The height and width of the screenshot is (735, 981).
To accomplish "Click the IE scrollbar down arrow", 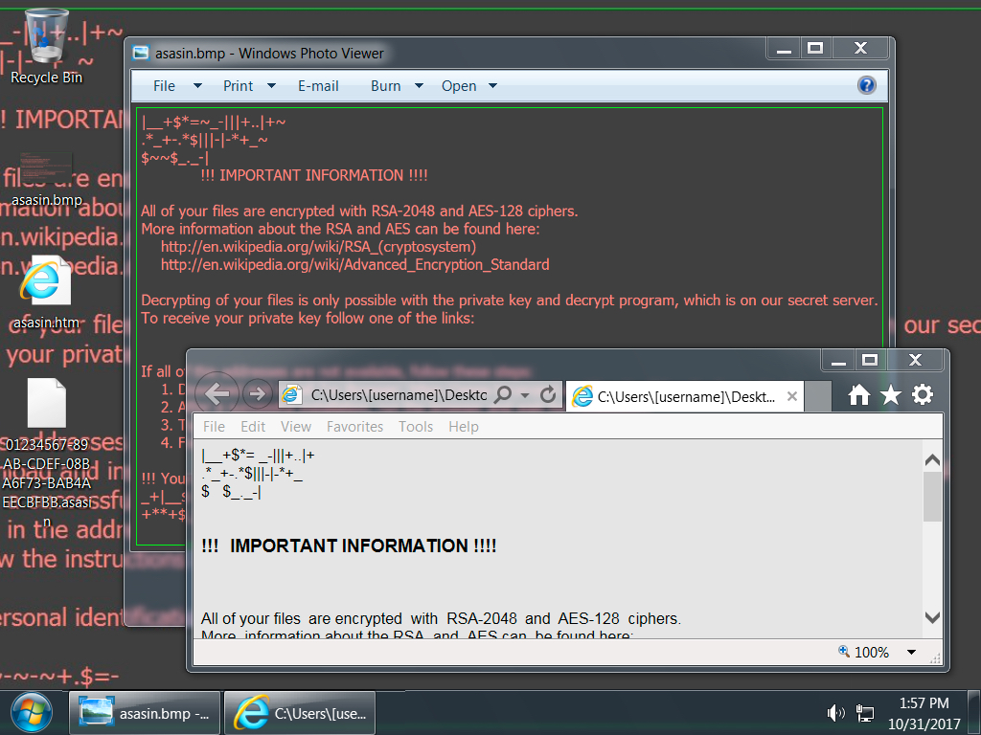I will [x=932, y=617].
